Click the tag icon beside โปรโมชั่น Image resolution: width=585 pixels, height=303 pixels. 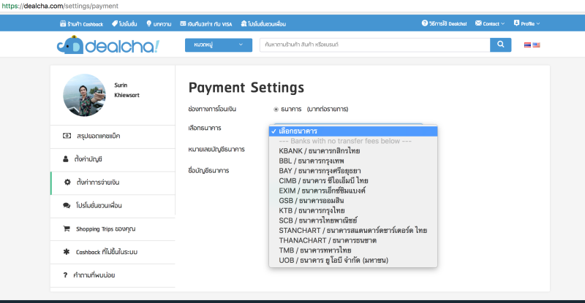pos(115,23)
